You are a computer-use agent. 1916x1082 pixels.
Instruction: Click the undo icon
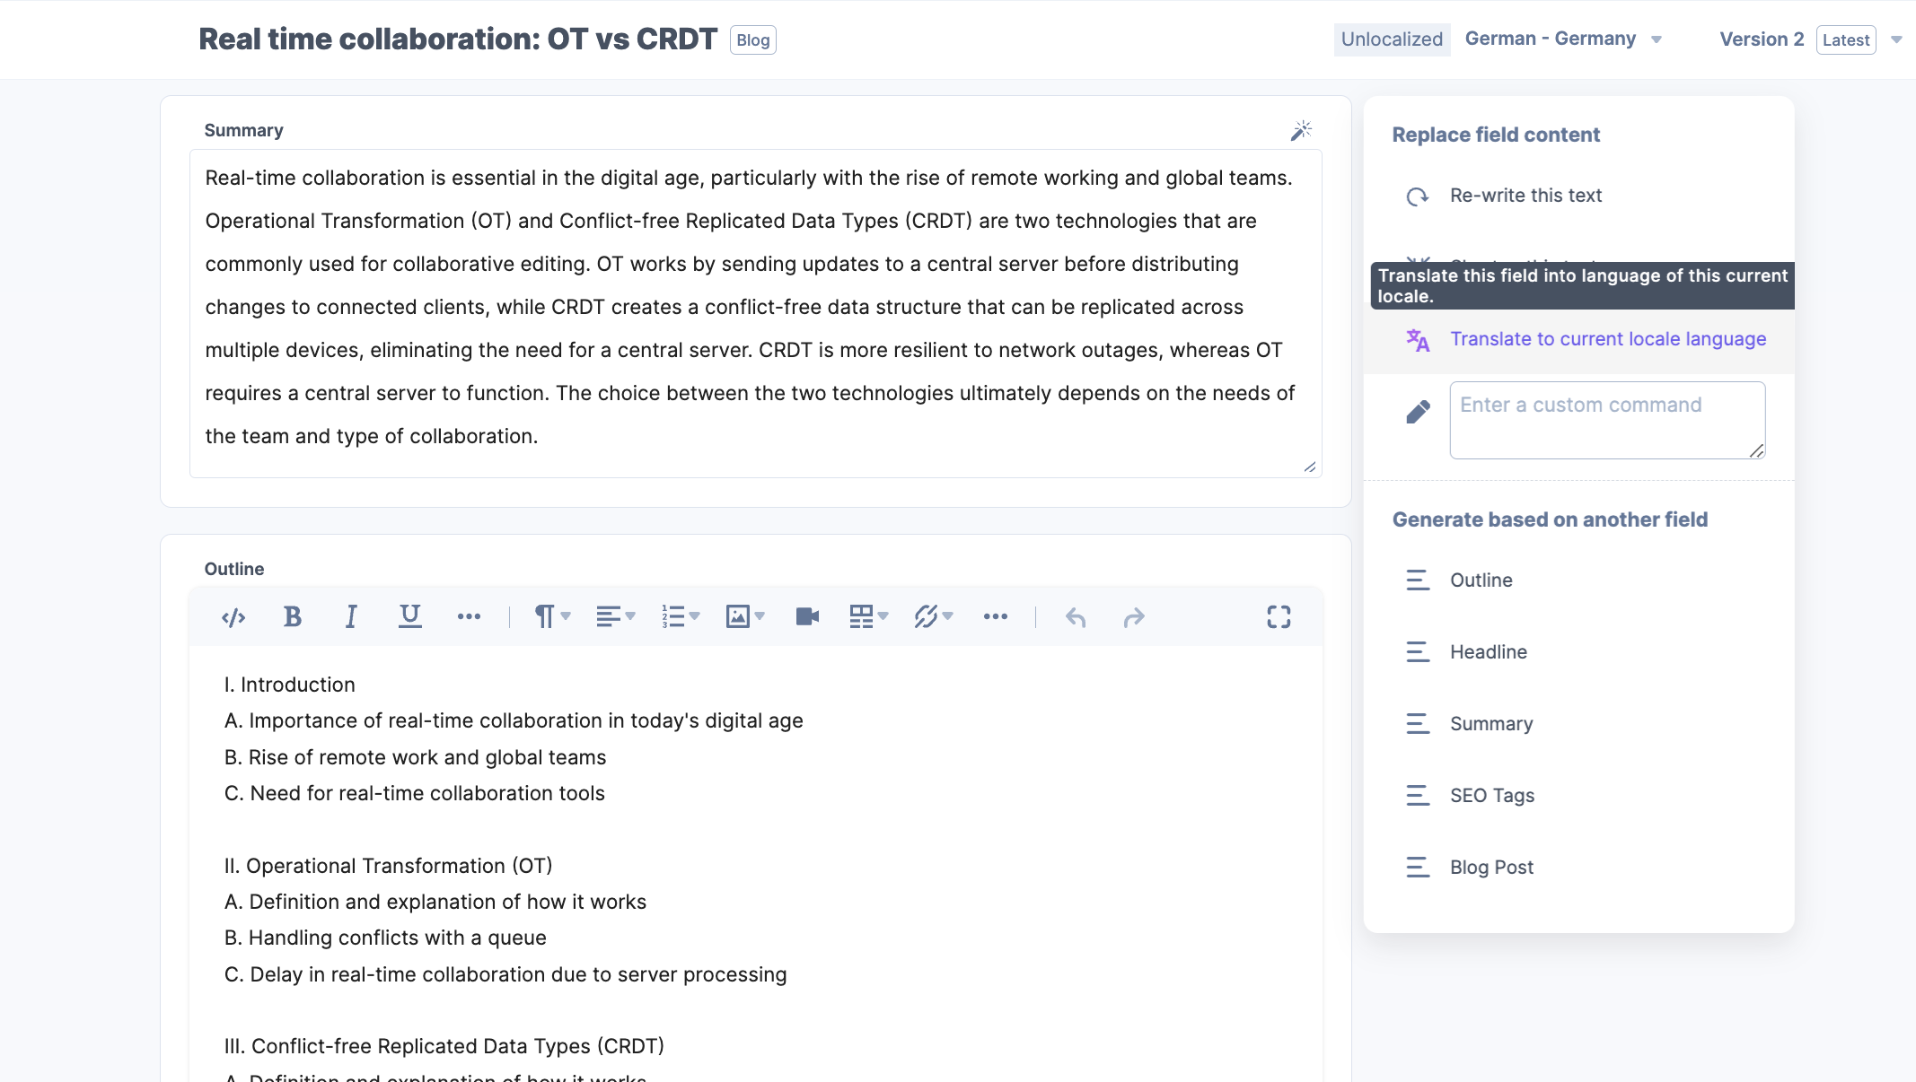[1077, 616]
